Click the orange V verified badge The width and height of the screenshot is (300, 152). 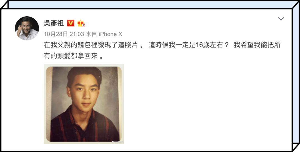[x=71, y=23]
